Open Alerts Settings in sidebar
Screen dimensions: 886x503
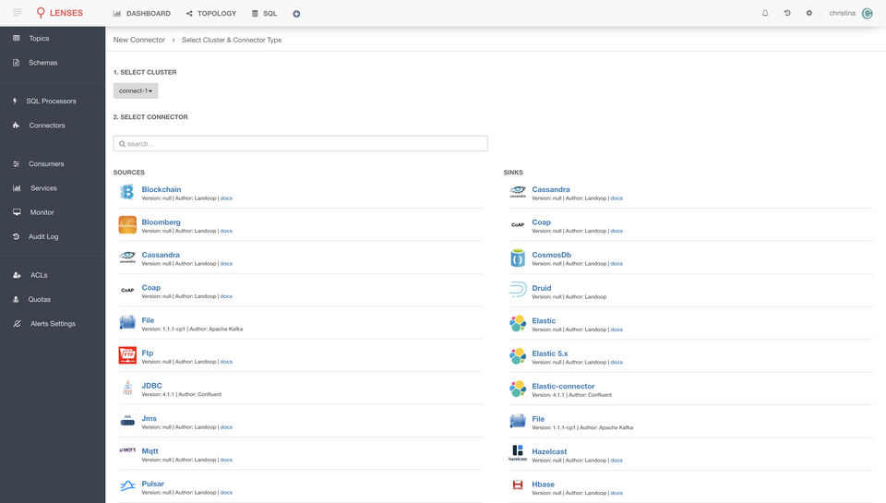(53, 324)
